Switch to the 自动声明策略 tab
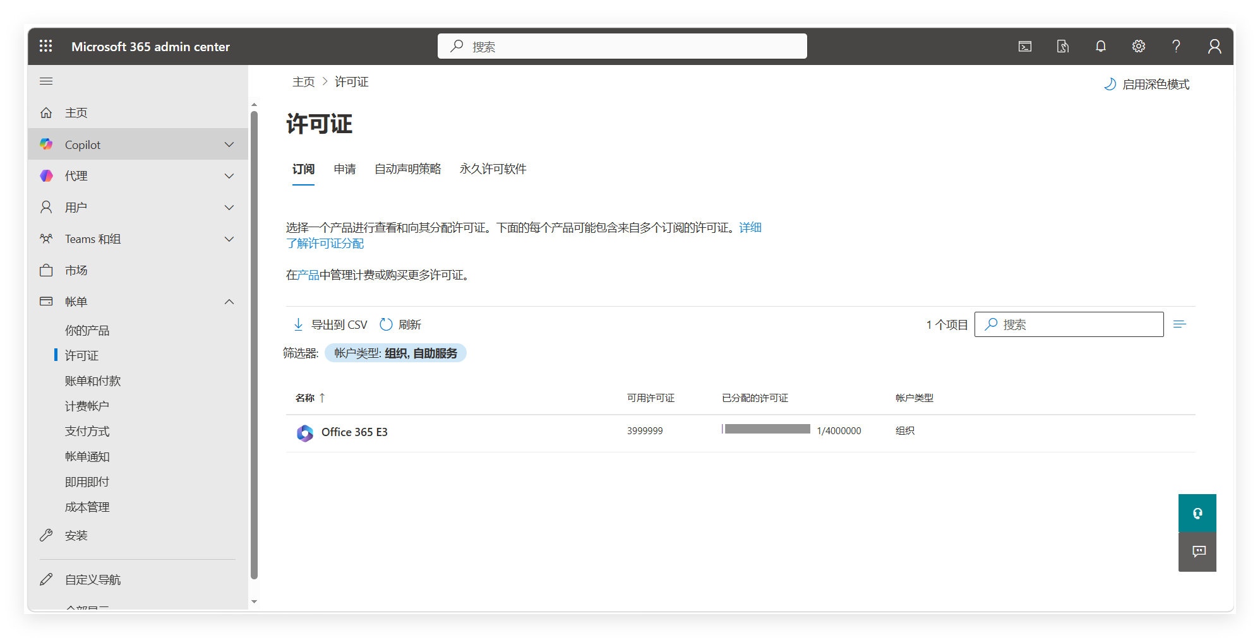 pyautogui.click(x=407, y=169)
